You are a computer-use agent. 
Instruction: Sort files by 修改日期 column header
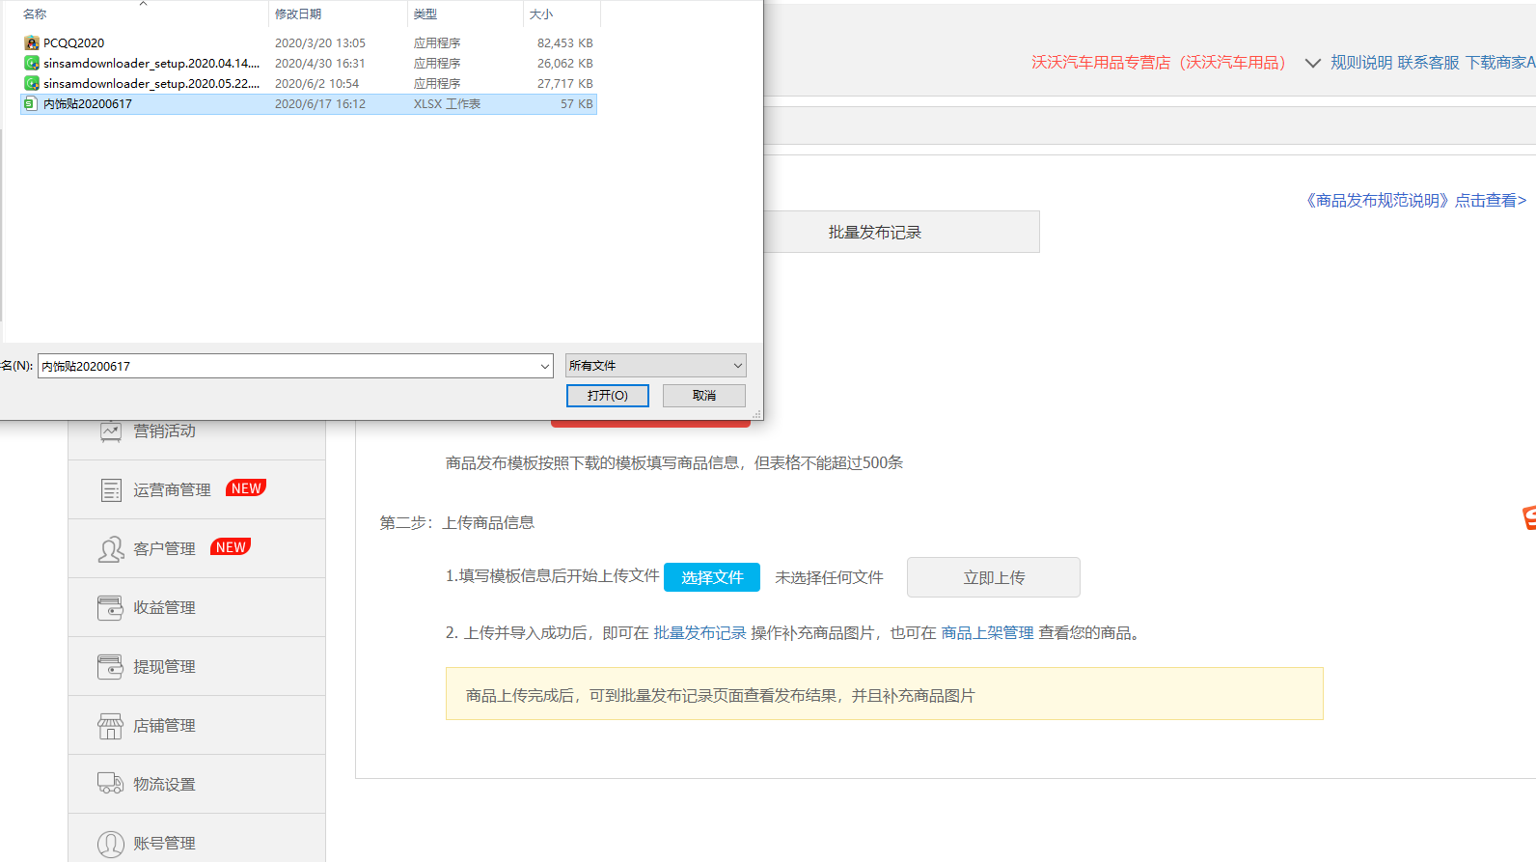pos(298,14)
